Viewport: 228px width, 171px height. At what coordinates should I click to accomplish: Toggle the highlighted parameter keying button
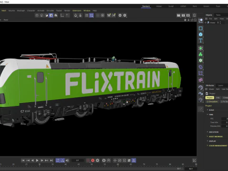[x=134, y=161]
